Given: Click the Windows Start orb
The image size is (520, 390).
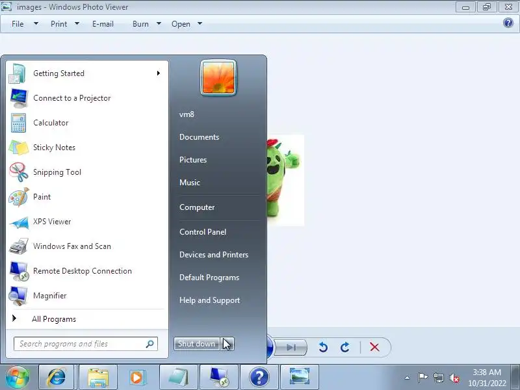Looking at the screenshot, I should point(18,377).
